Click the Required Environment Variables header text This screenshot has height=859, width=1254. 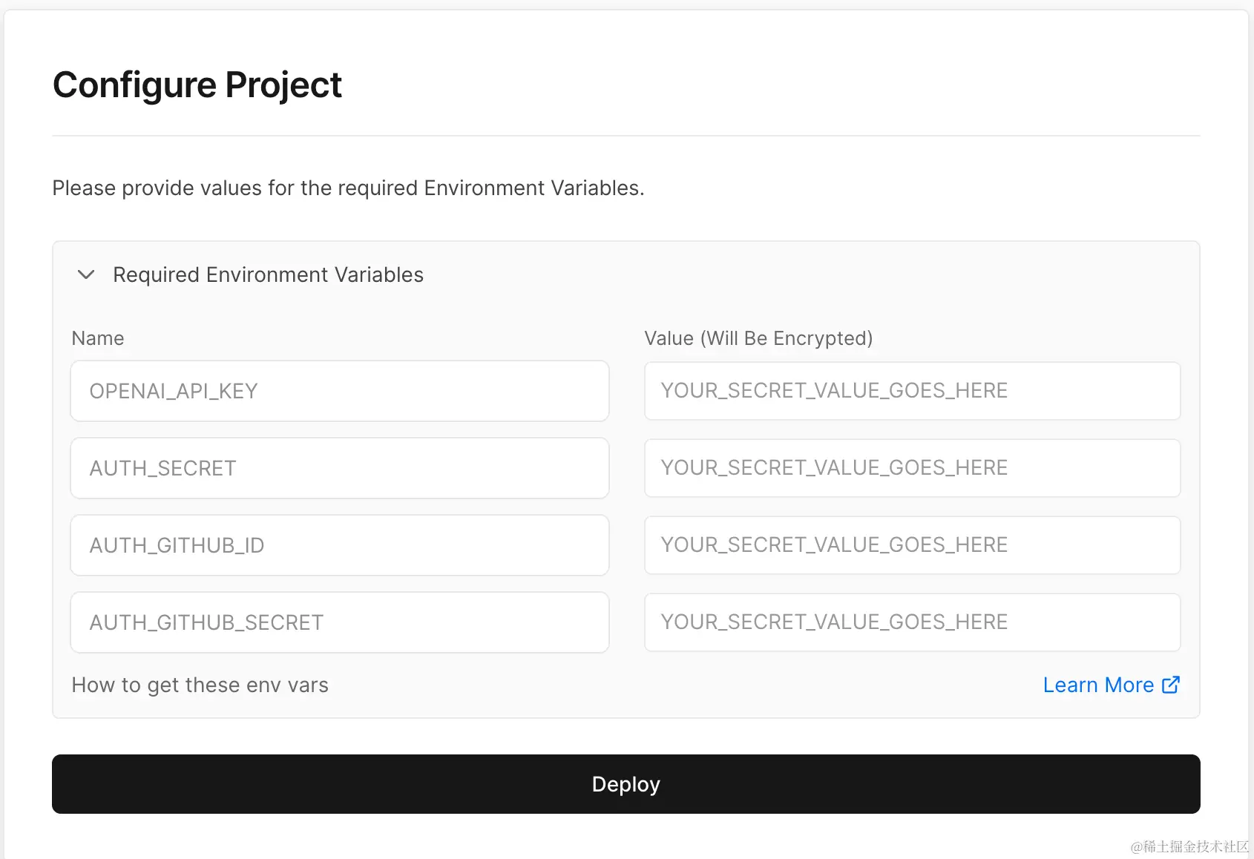[268, 274]
